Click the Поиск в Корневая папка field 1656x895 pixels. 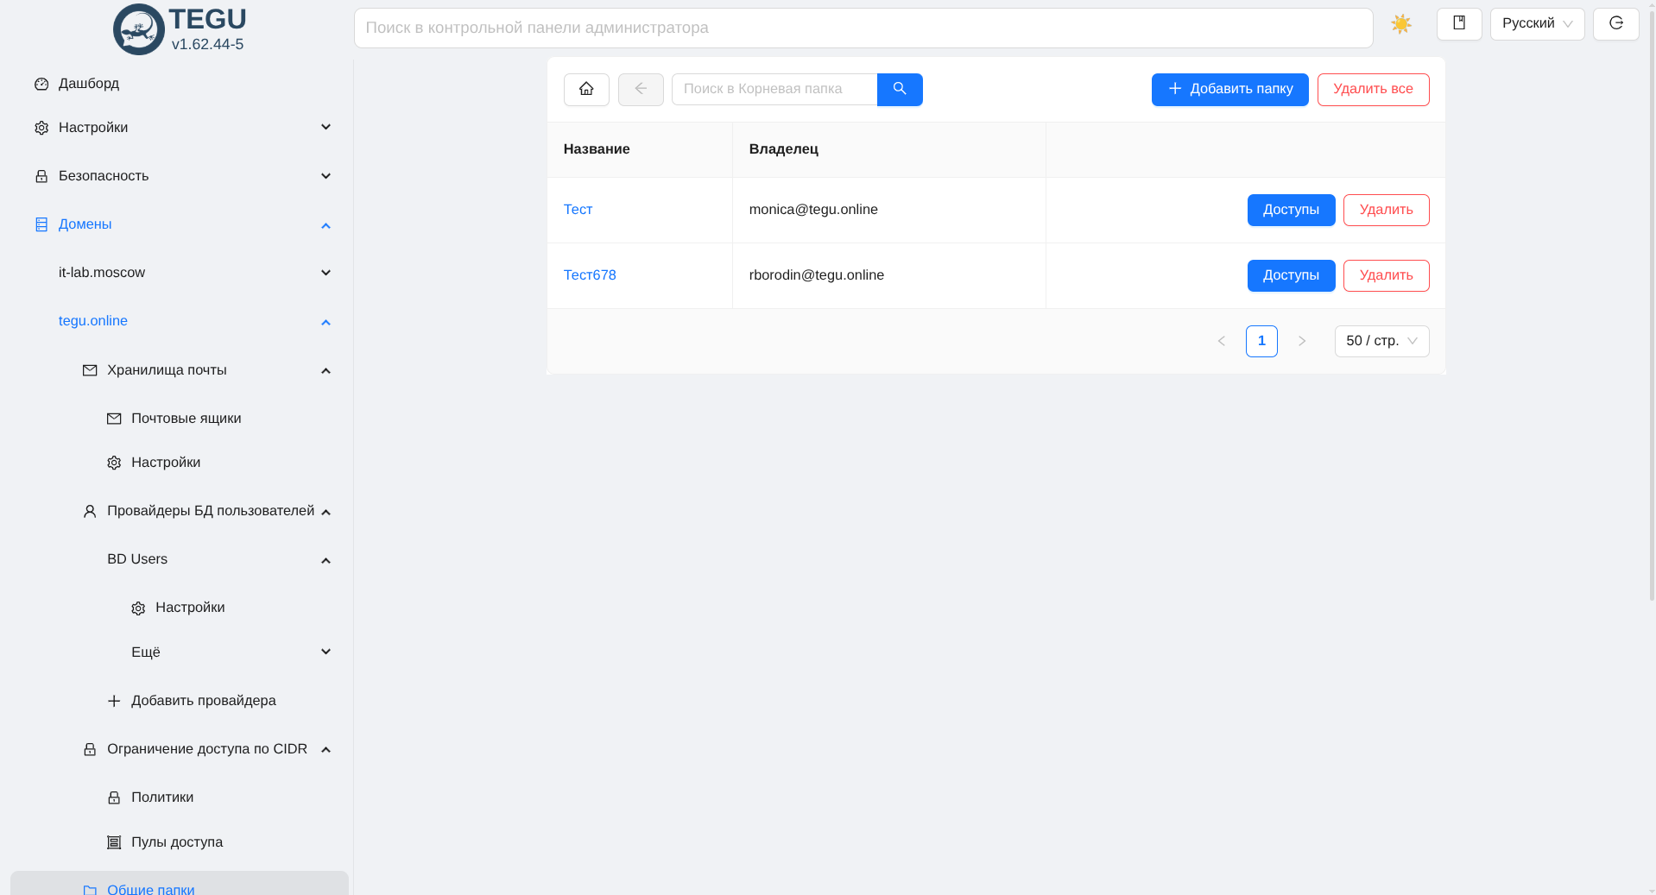coord(774,90)
